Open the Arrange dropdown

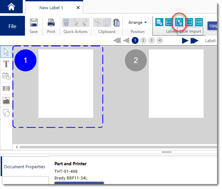[138, 22]
